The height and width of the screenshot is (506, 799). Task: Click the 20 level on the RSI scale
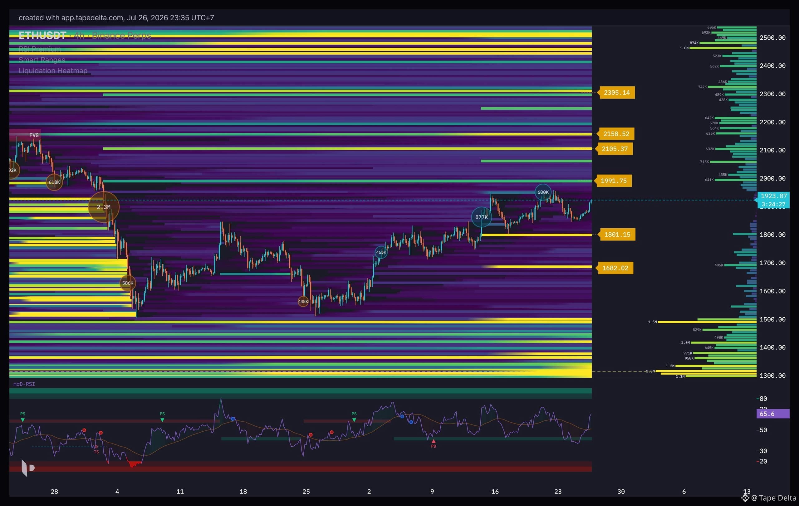pos(763,461)
